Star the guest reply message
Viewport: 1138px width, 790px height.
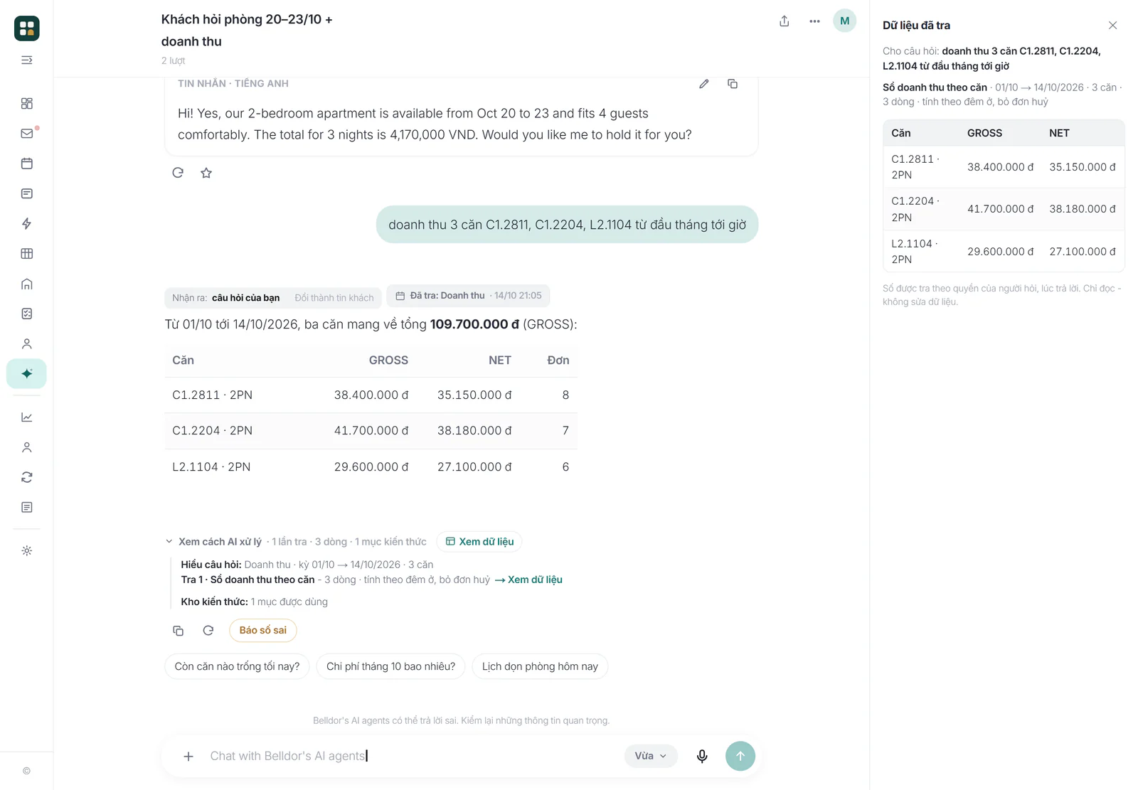click(x=206, y=173)
